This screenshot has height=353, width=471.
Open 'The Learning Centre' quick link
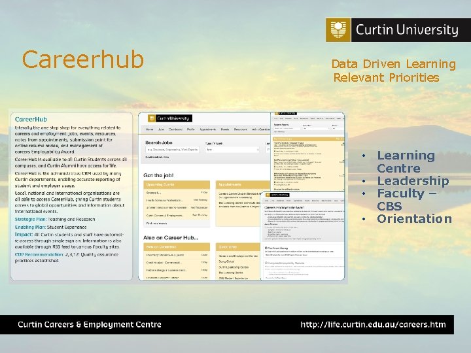(231, 273)
